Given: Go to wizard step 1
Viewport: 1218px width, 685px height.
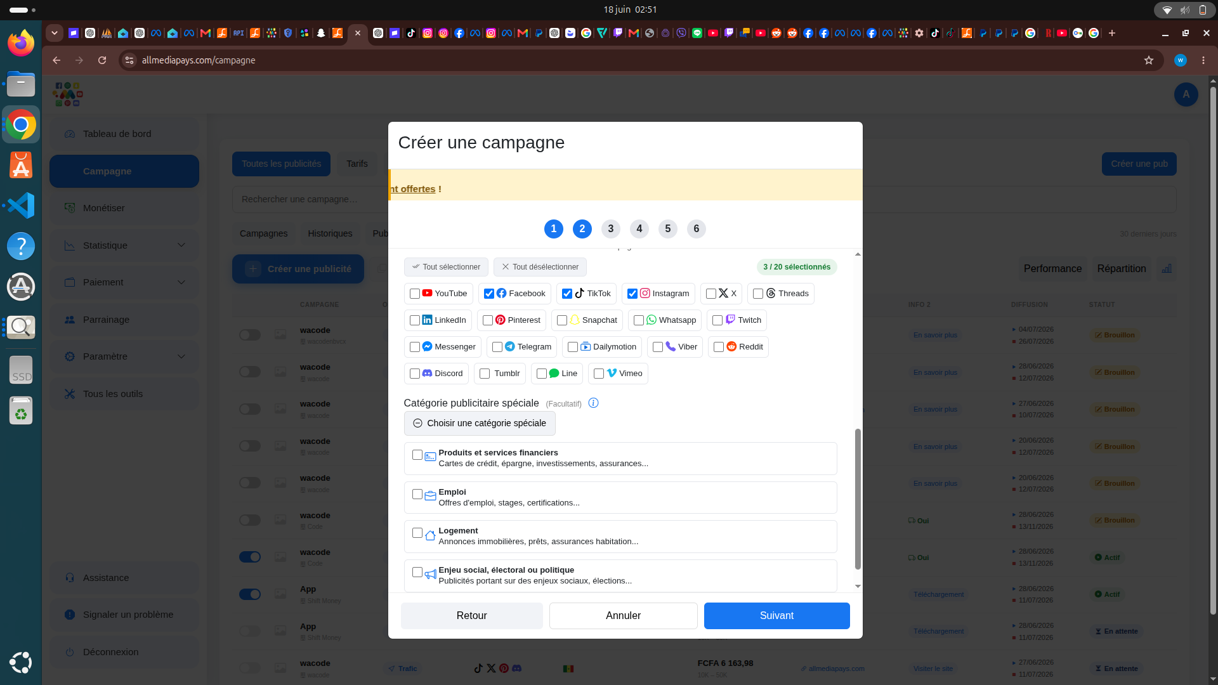Looking at the screenshot, I should [554, 229].
